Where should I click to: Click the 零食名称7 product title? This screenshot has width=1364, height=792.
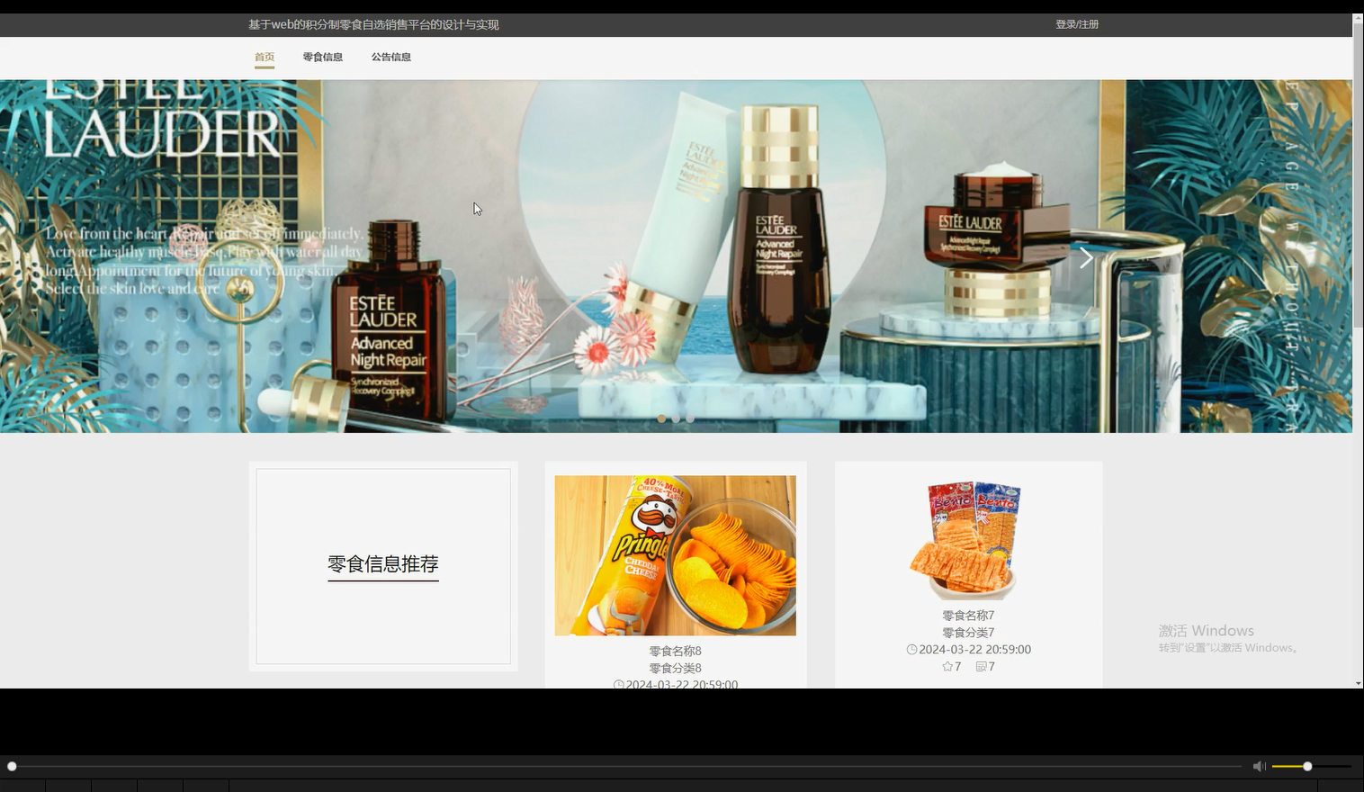click(967, 615)
